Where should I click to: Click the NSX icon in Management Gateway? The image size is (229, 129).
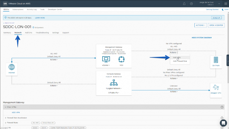[121, 59]
